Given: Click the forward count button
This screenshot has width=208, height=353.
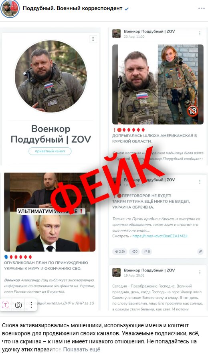Looking at the screenshot, I should click(x=147, y=251).
